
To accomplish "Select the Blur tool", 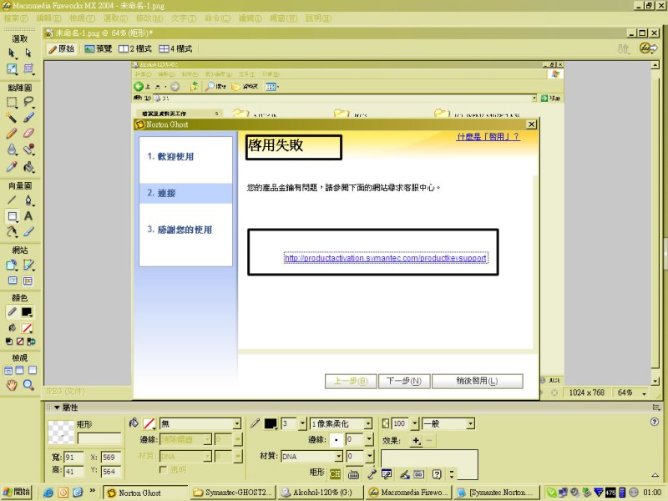I will [x=12, y=149].
